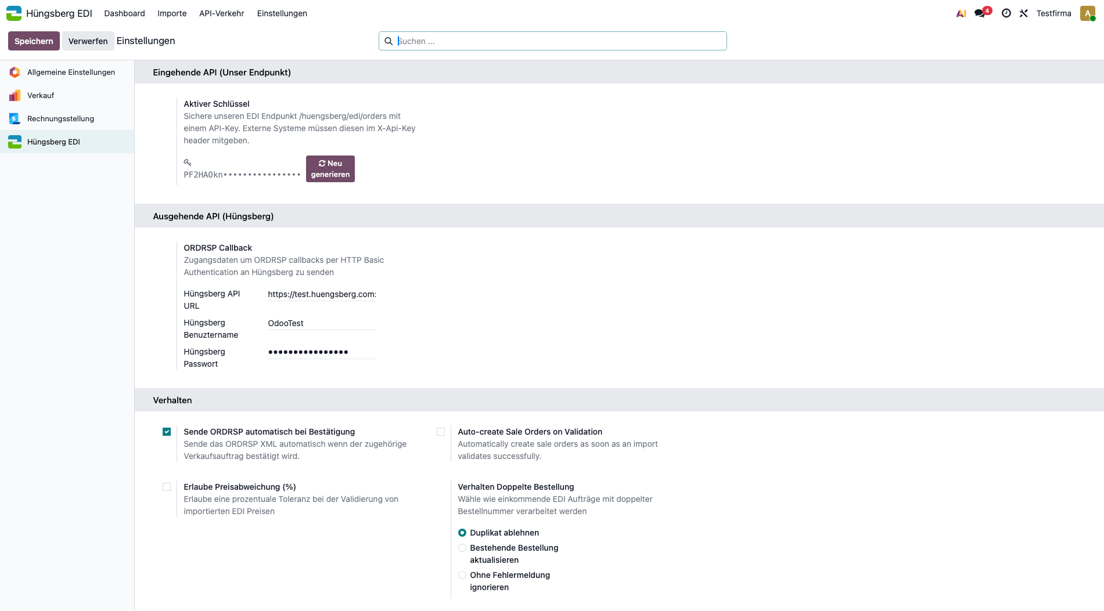
Task: Click the Hüngsberg Benutzername field
Action: 321,323
